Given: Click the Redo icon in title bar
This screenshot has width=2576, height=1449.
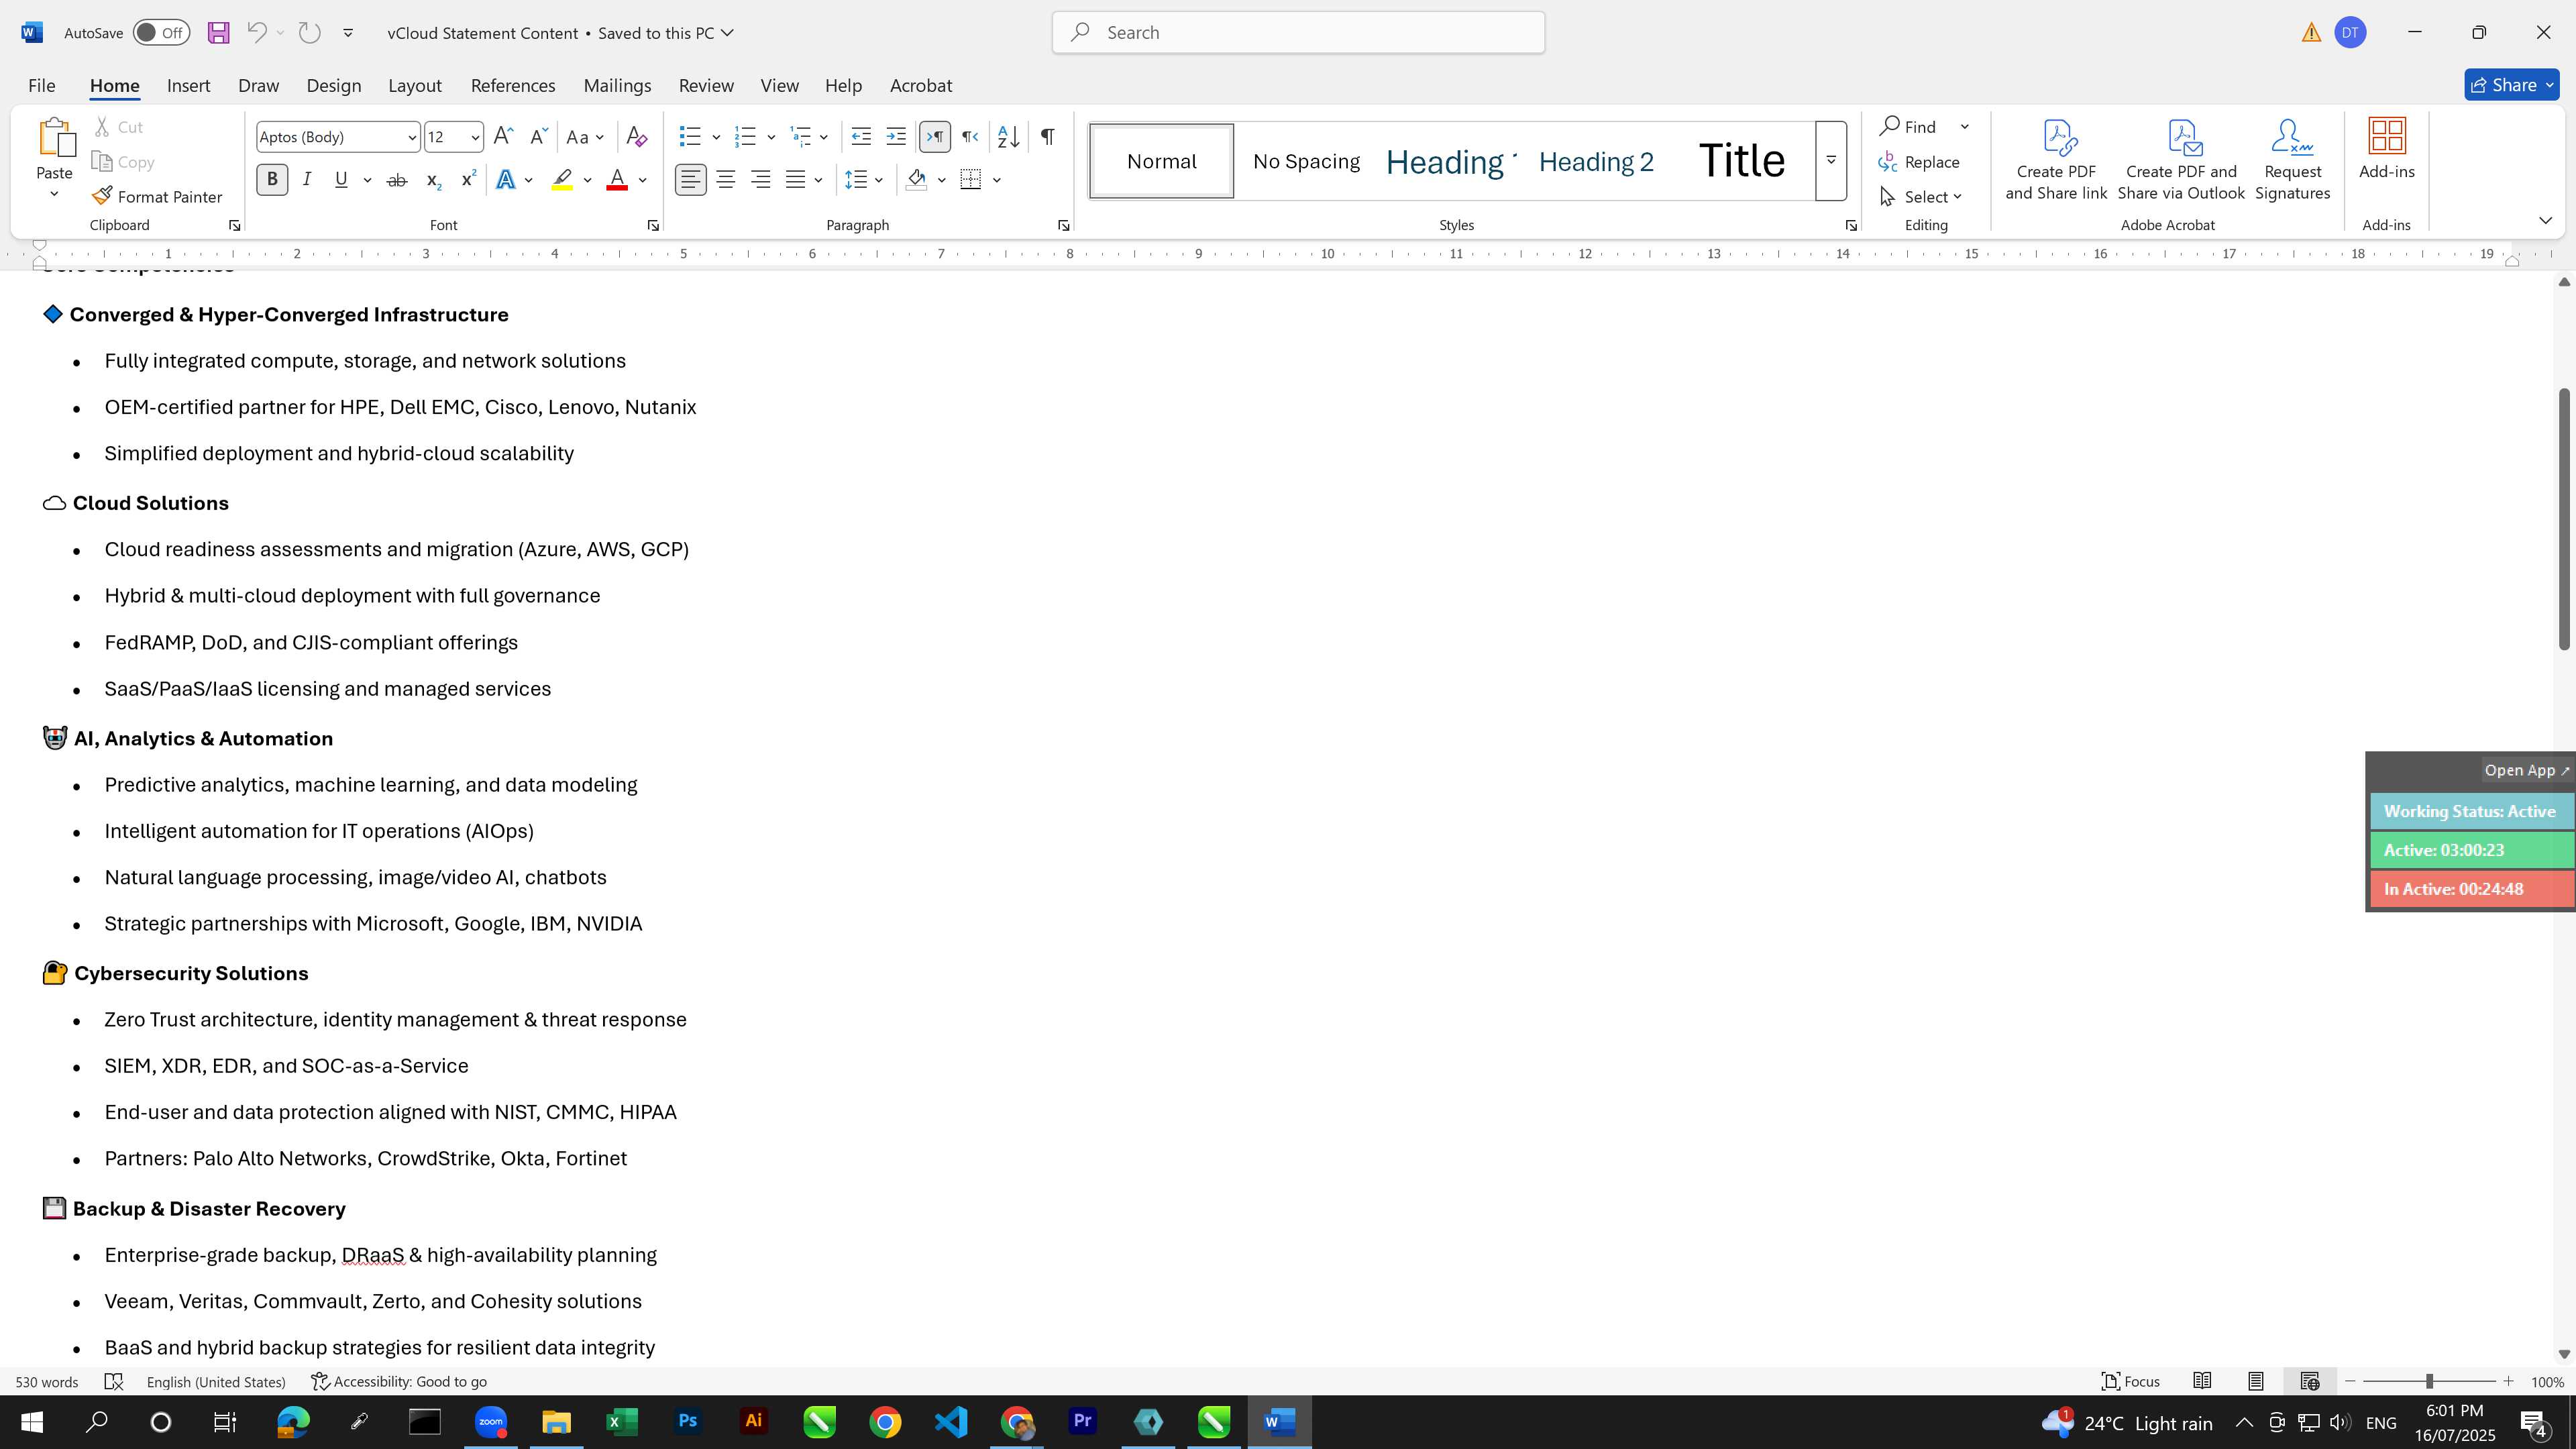Looking at the screenshot, I should (310, 33).
